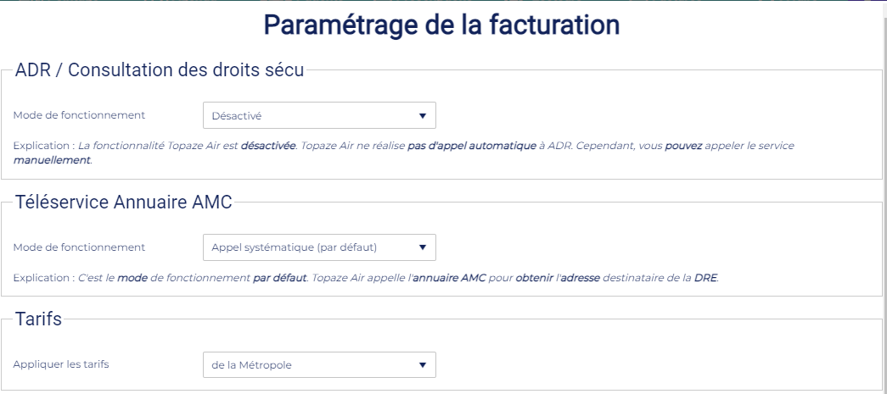
Task: Click the bold word désactivée in ADR explanation
Action: pos(267,146)
